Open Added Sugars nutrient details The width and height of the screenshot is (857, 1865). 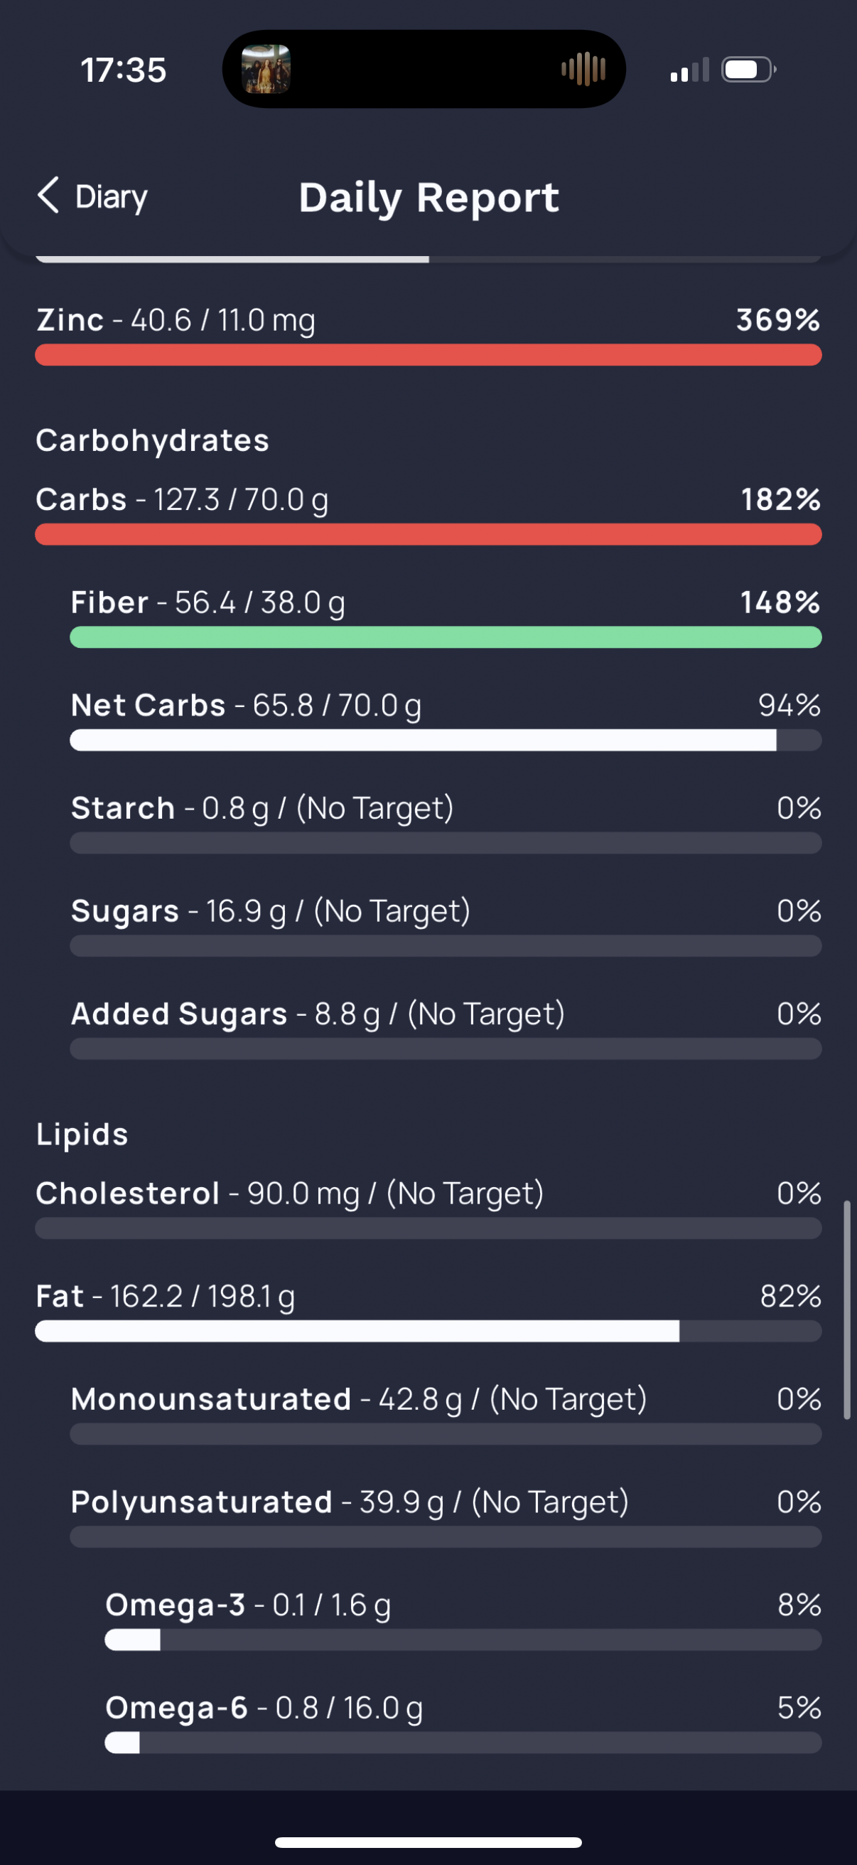(446, 1029)
